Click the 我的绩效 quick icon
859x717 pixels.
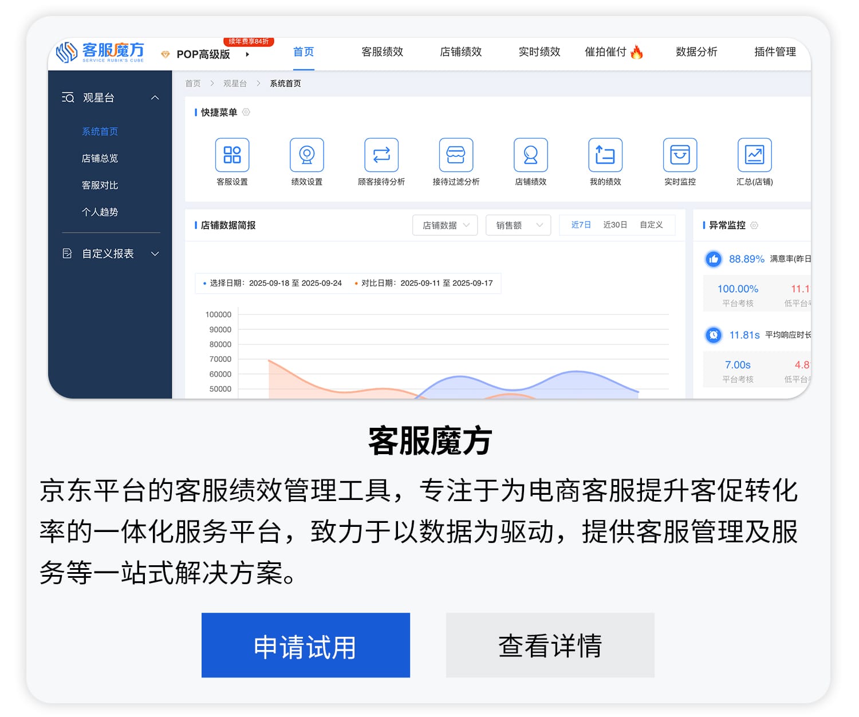605,155
